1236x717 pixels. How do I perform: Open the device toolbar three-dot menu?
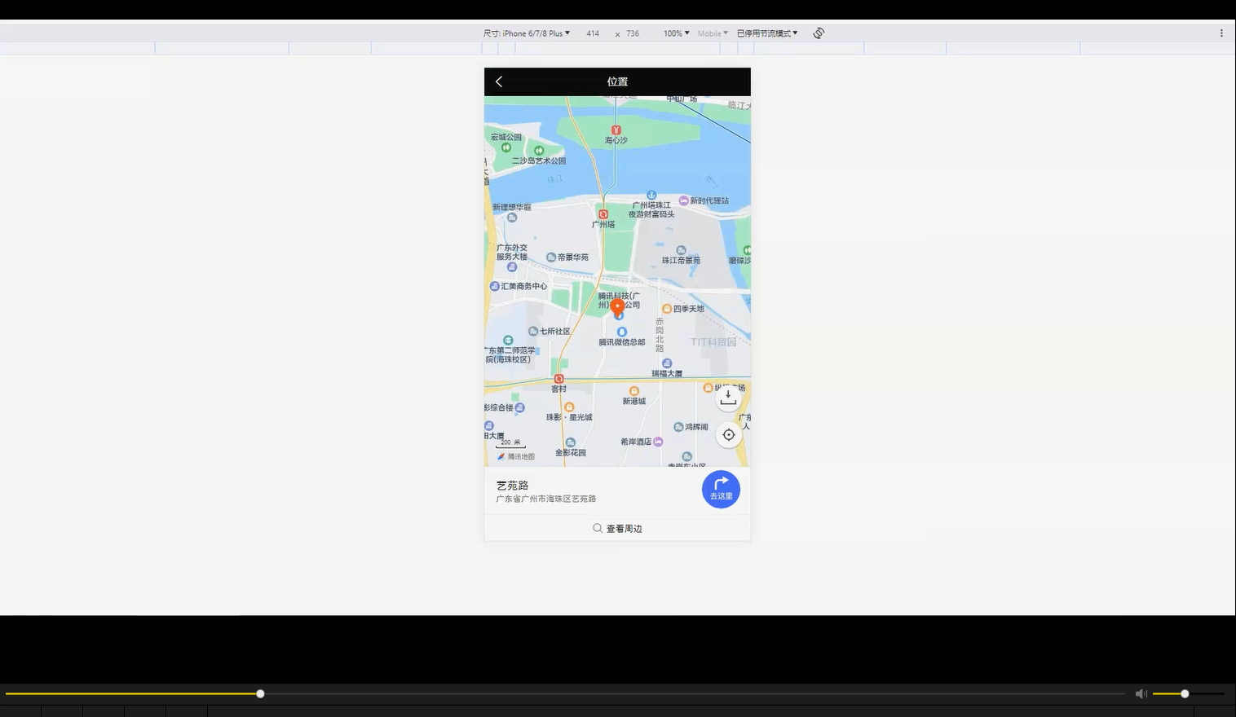[1221, 33]
